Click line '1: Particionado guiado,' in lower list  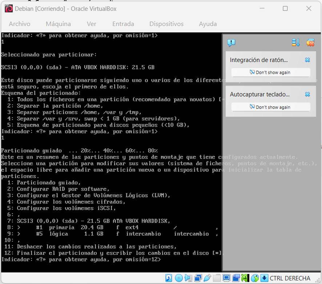point(44,182)
